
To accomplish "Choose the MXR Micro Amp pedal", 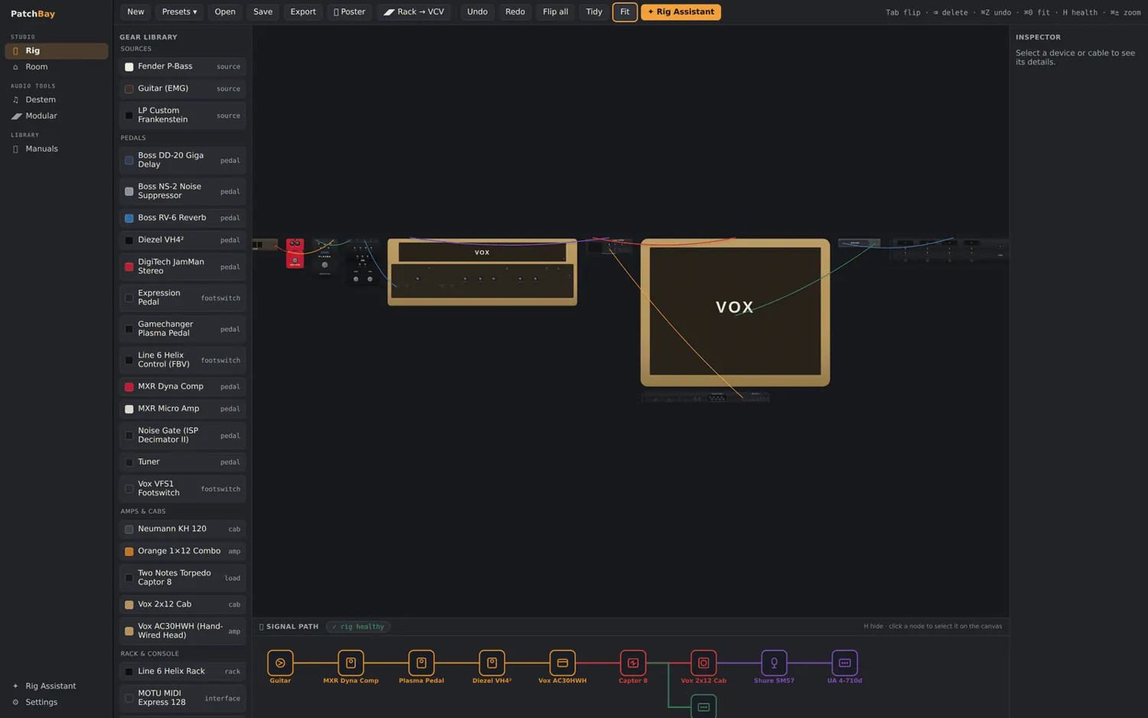I will [183, 409].
